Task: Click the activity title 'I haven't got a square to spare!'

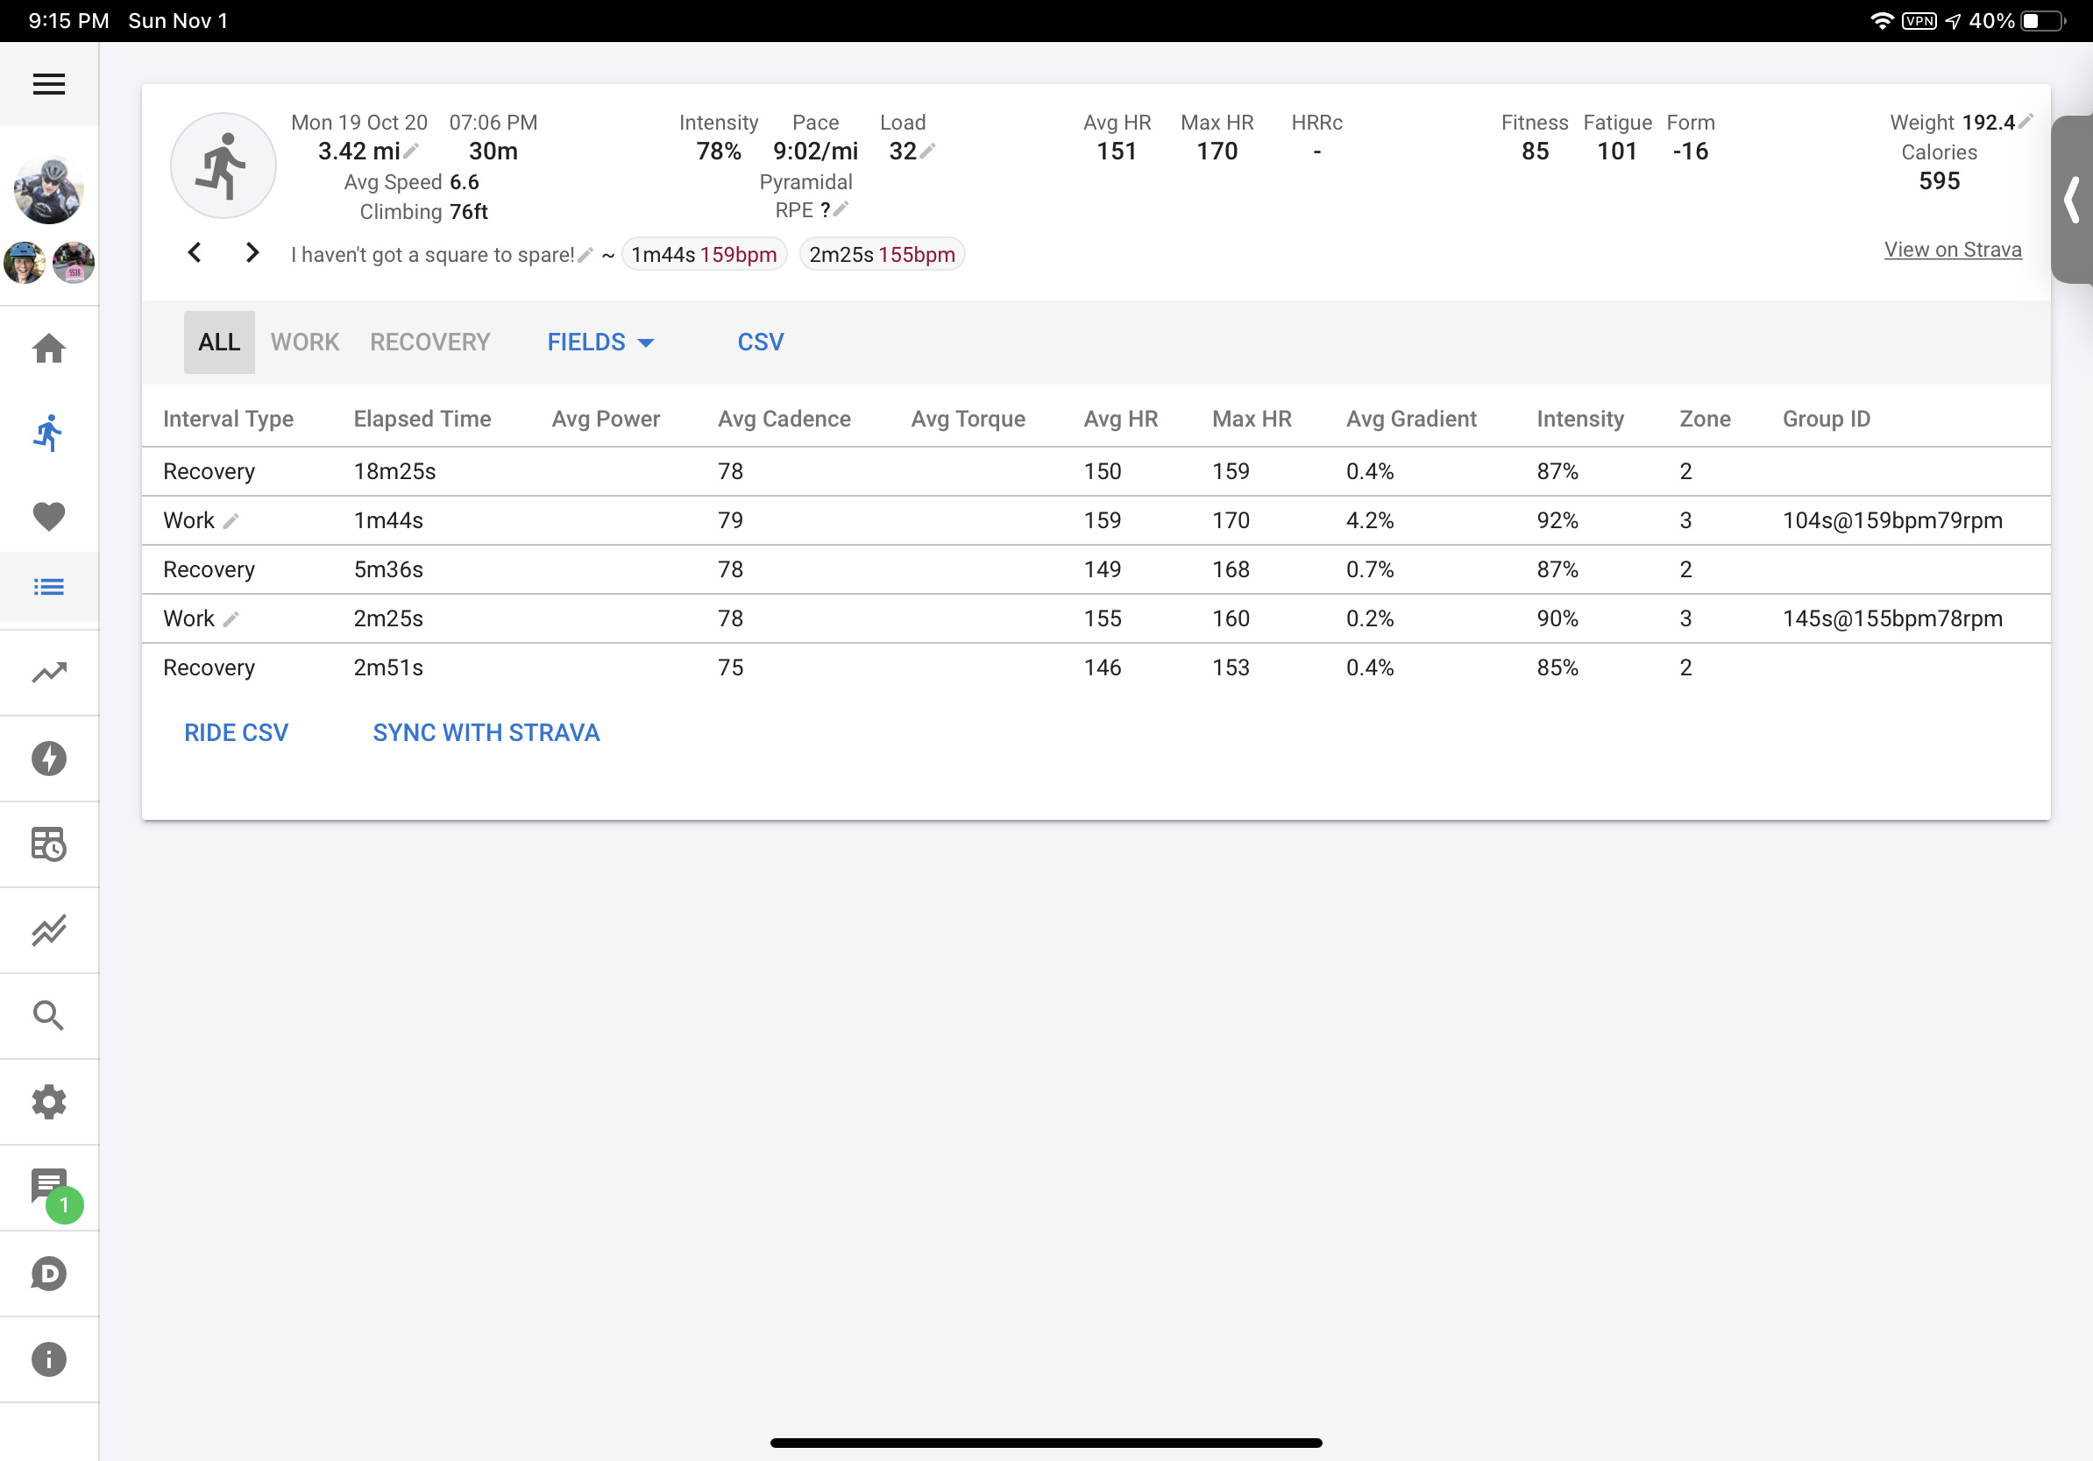Action: point(432,254)
